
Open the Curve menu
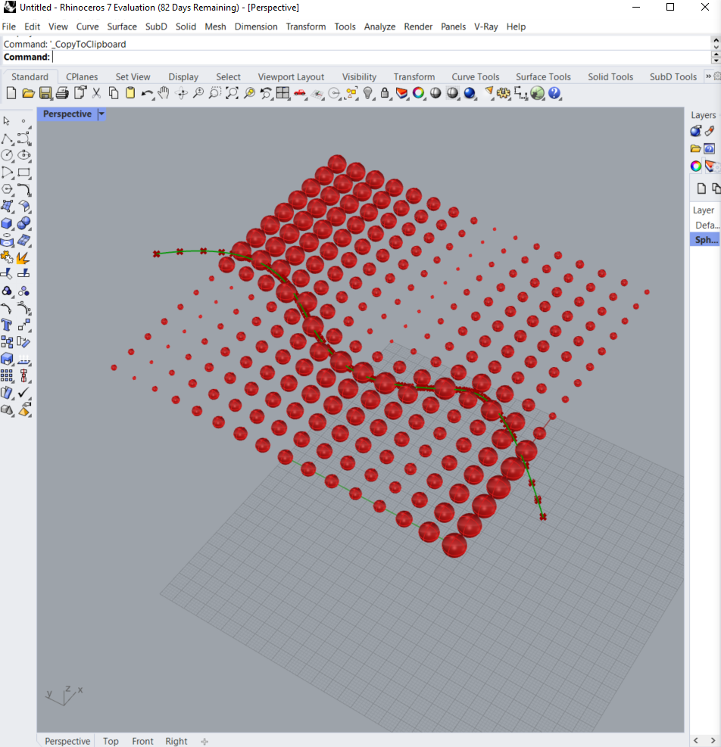point(87,26)
